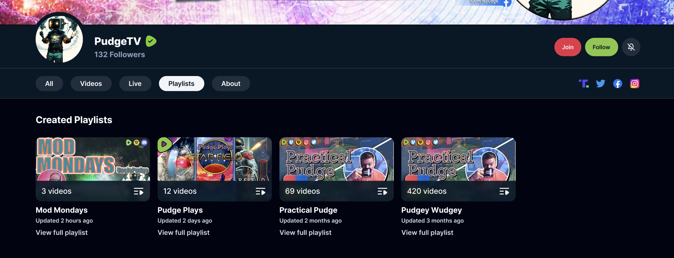Image resolution: width=674 pixels, height=258 pixels.
Task: Click the PudgeTV channel avatar
Action: coord(59,39)
